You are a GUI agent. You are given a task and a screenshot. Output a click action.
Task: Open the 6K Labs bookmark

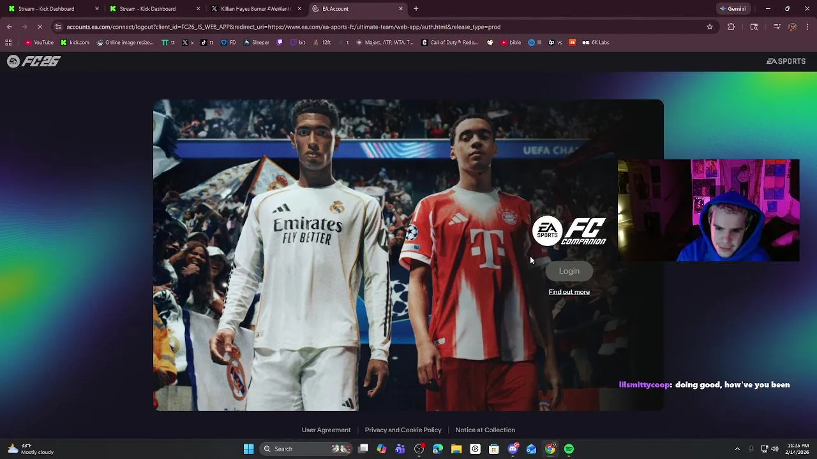point(596,43)
